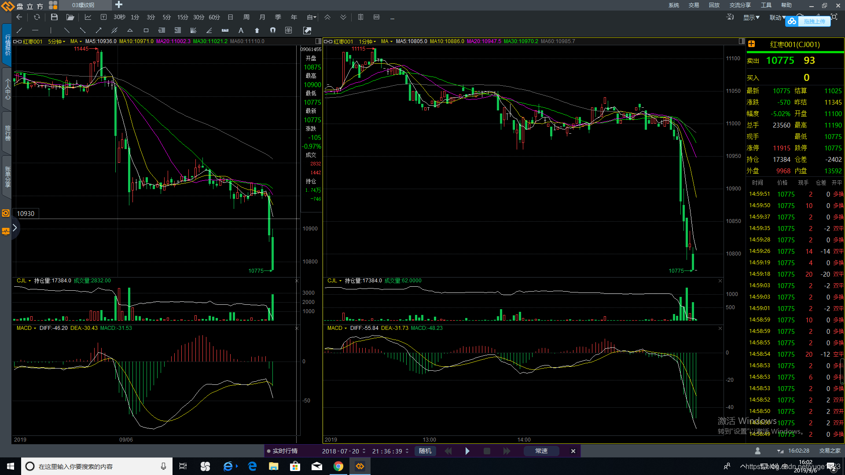Switch to the weekly 周 period

246,17
